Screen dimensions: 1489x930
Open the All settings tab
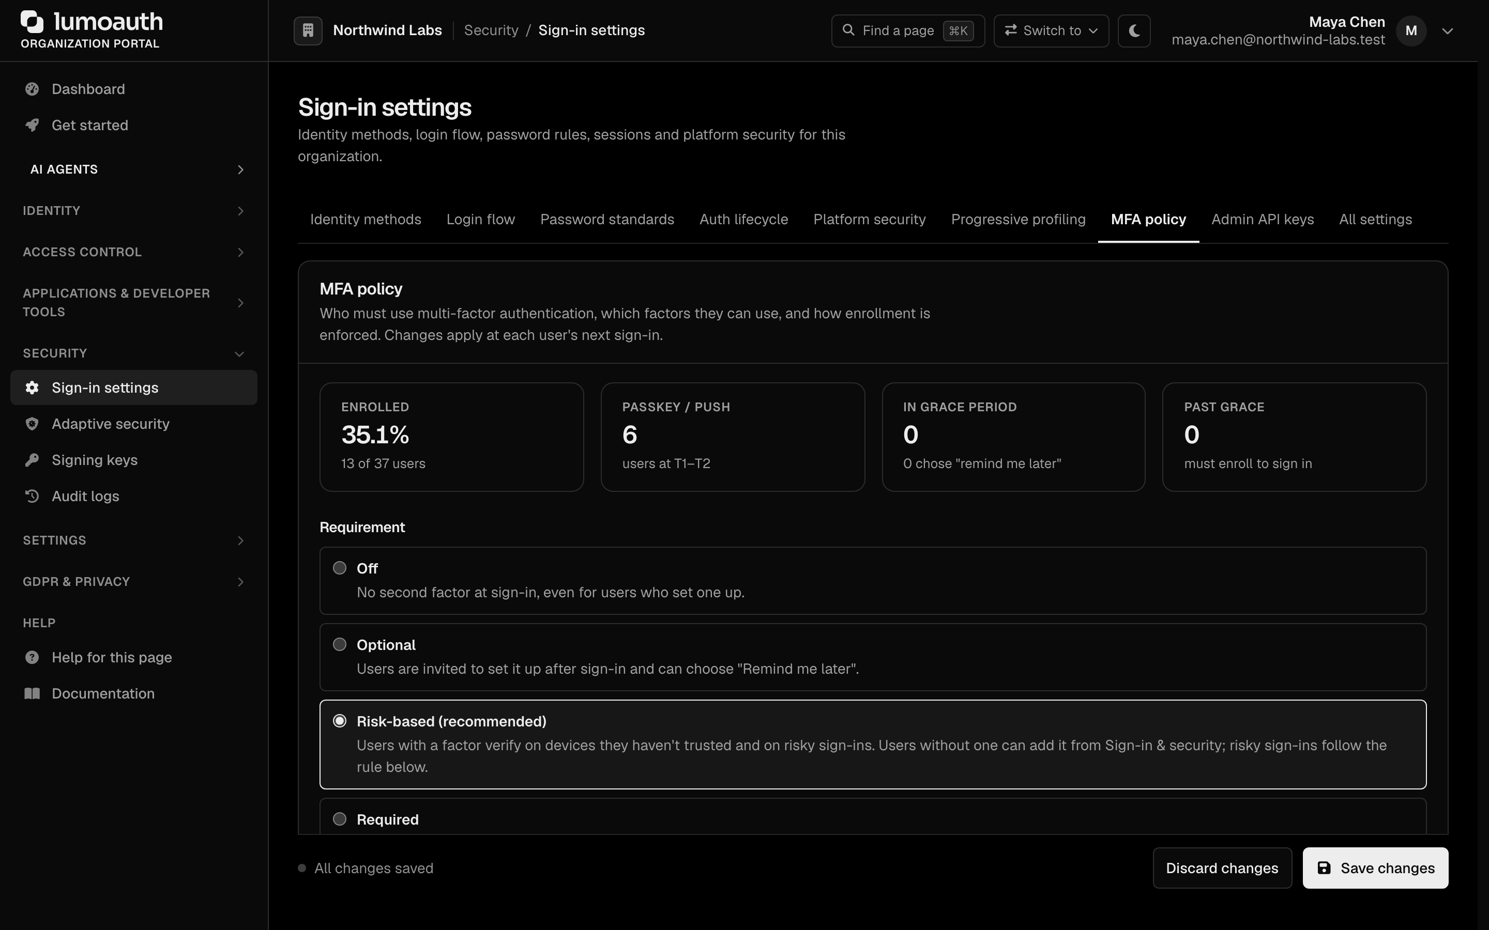click(x=1375, y=220)
